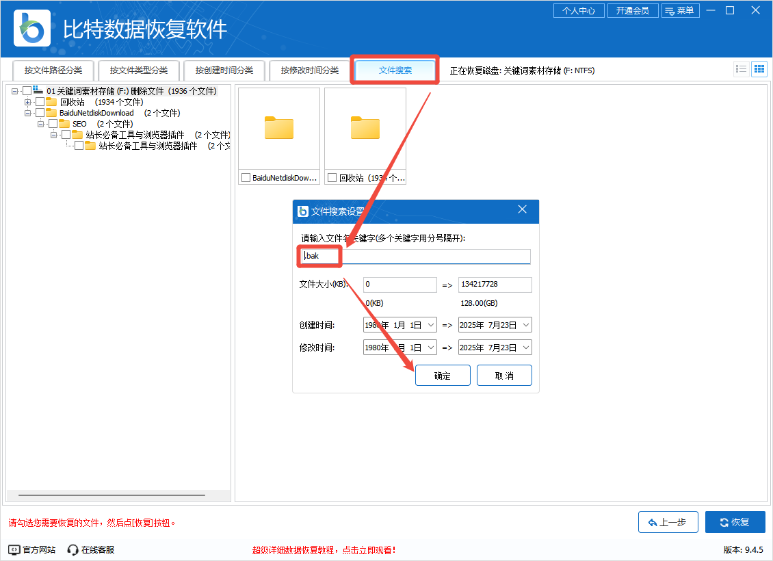Click 正在恢复磁盘 status text
The width and height of the screenshot is (773, 561).
tap(522, 70)
